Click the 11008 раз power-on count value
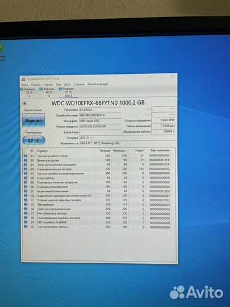230x307 pixels. 164,126
